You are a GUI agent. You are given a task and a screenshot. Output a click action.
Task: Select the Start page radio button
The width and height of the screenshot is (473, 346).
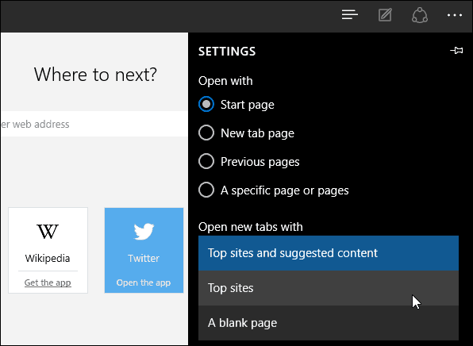[x=206, y=105]
